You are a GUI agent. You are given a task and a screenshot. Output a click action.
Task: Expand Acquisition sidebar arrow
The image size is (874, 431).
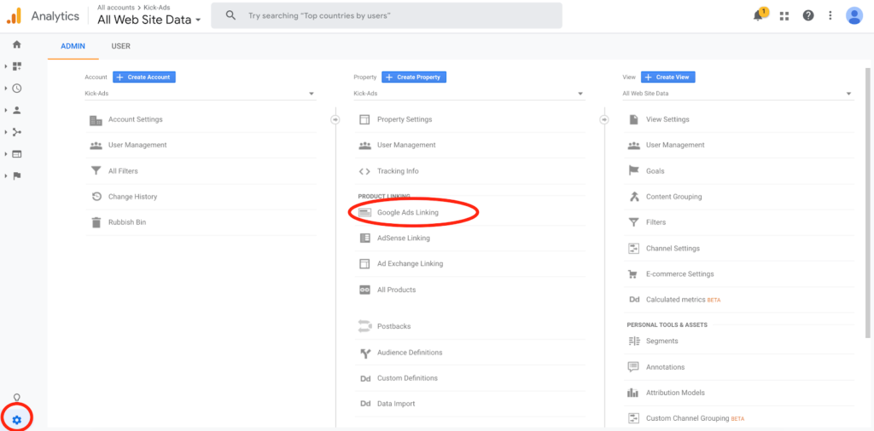[6, 132]
